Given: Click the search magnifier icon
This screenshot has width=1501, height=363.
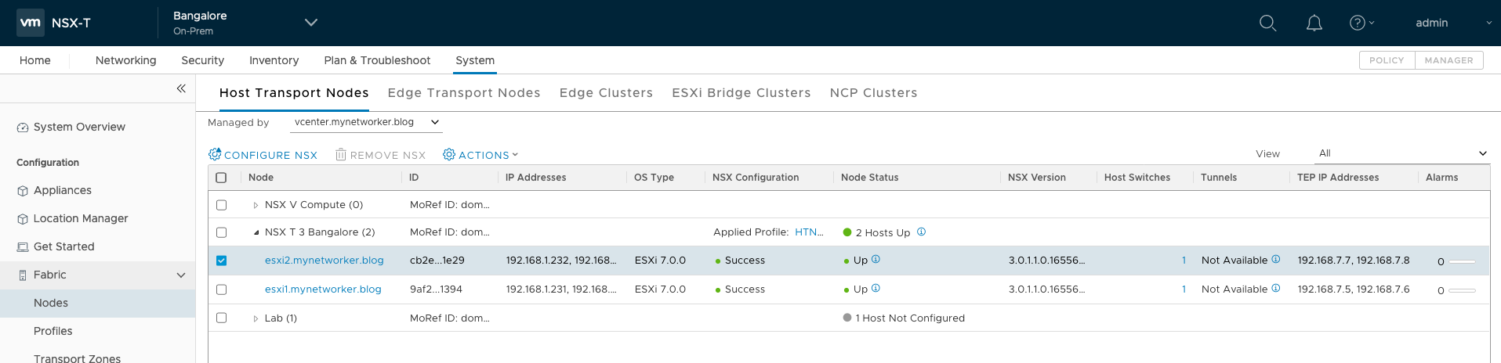Looking at the screenshot, I should pos(1267,23).
